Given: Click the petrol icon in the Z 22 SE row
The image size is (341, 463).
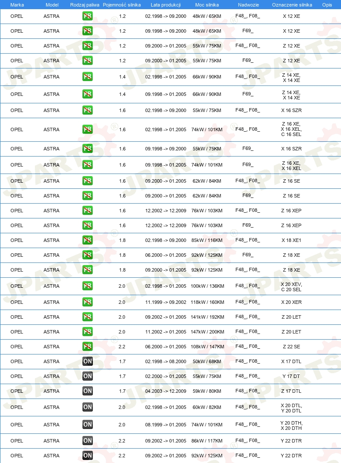Looking at the screenshot, I should 87,346.
